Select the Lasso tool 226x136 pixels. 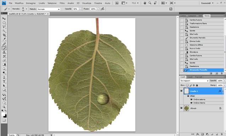tap(4, 27)
